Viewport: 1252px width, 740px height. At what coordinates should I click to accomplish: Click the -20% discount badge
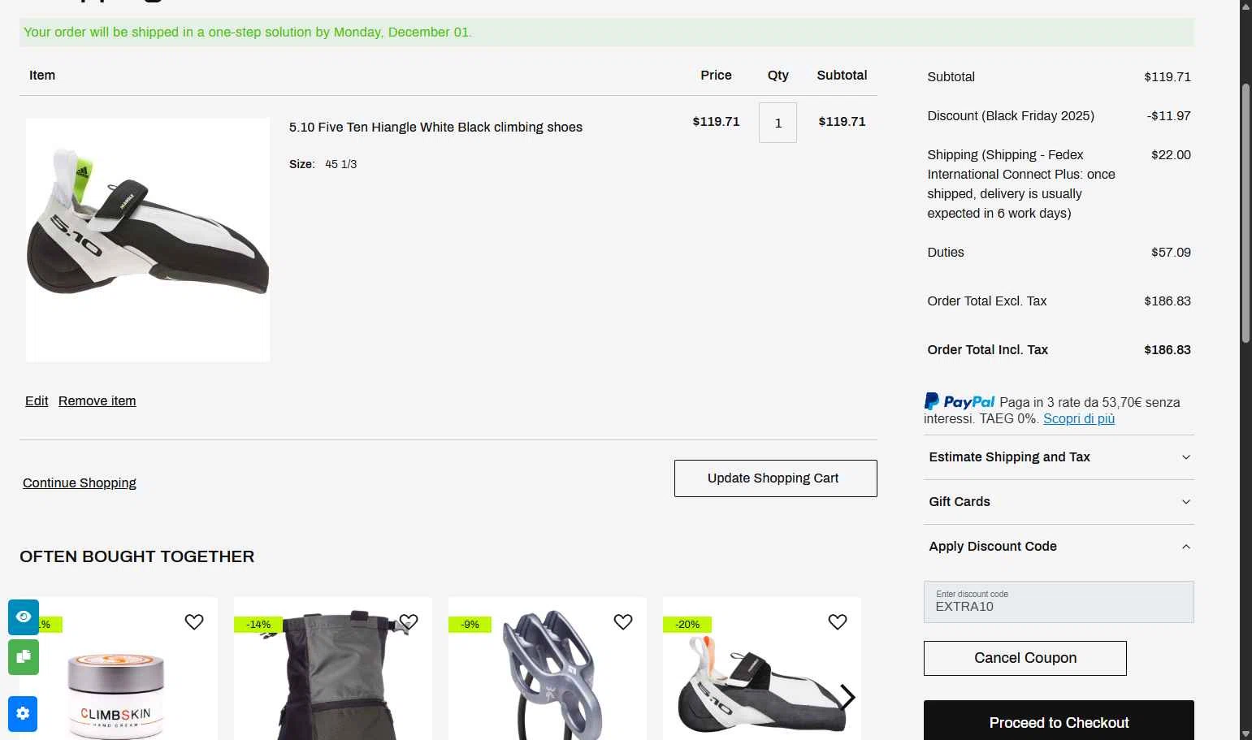coord(687,624)
